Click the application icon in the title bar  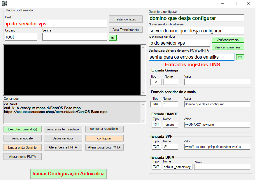click(4, 3)
